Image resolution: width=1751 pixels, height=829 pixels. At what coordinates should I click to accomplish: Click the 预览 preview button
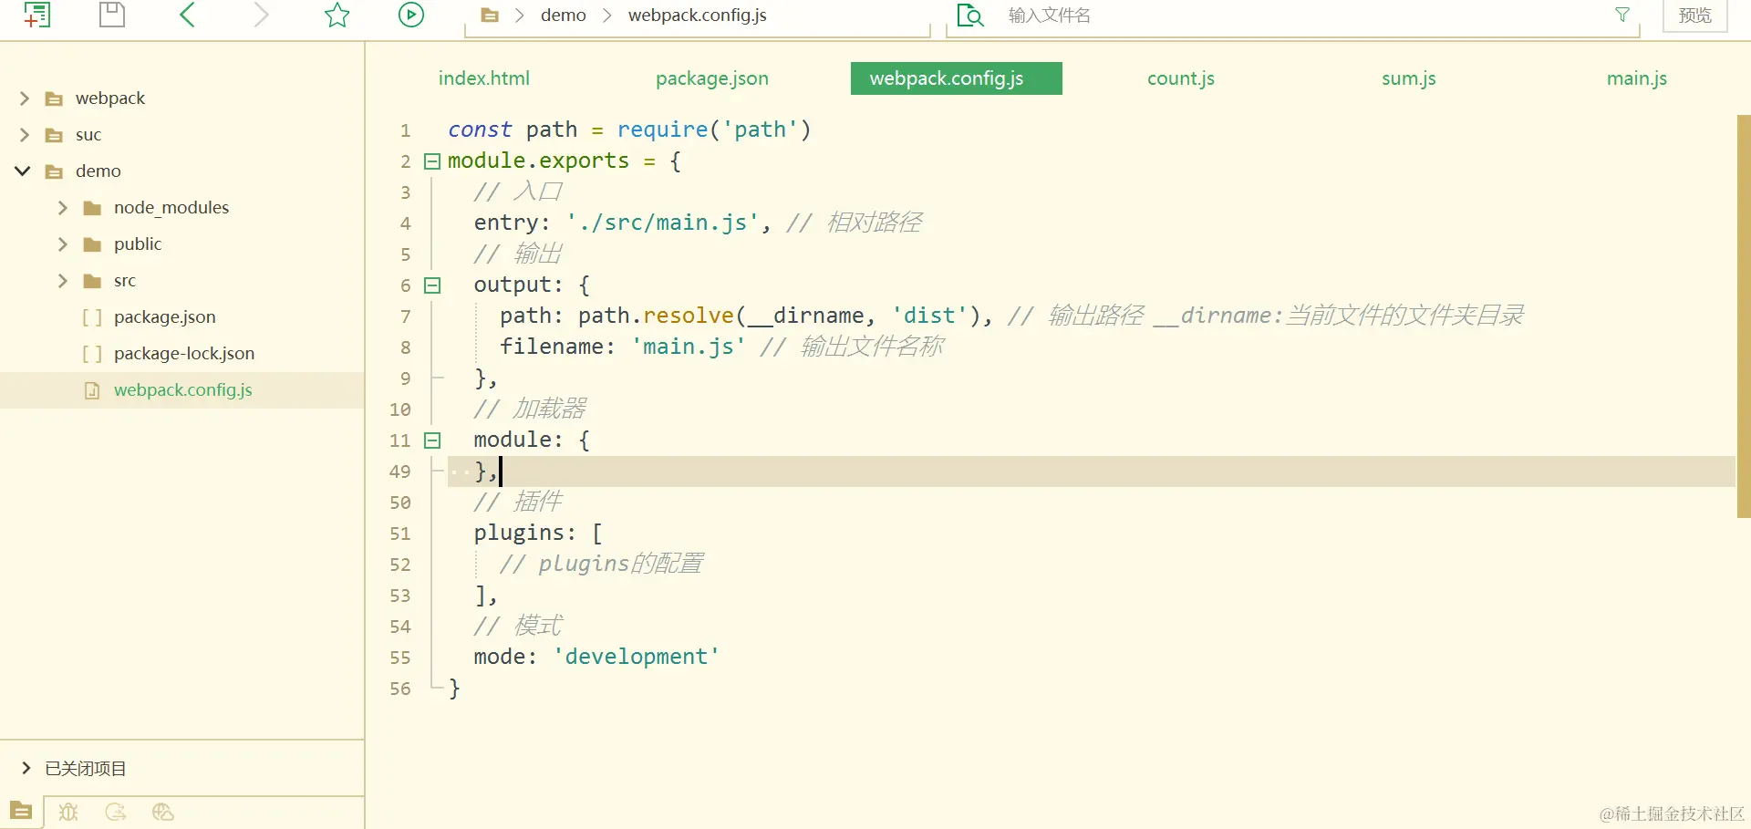coord(1694,16)
